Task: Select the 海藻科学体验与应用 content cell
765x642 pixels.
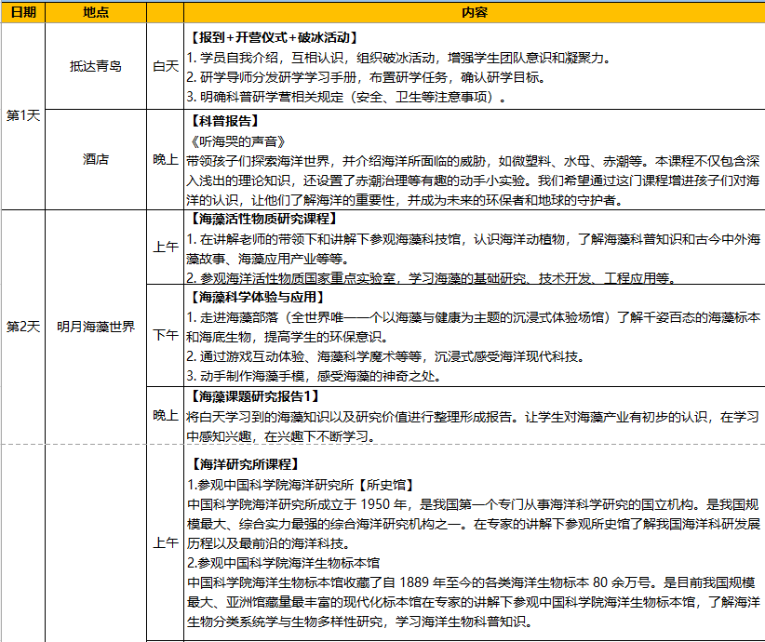Action: click(474, 335)
